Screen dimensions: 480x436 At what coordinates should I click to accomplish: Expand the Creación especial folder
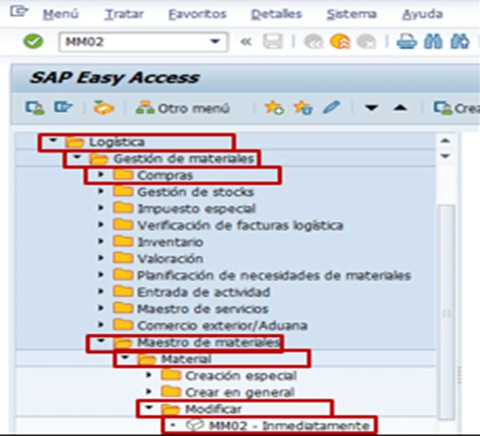click(x=149, y=374)
